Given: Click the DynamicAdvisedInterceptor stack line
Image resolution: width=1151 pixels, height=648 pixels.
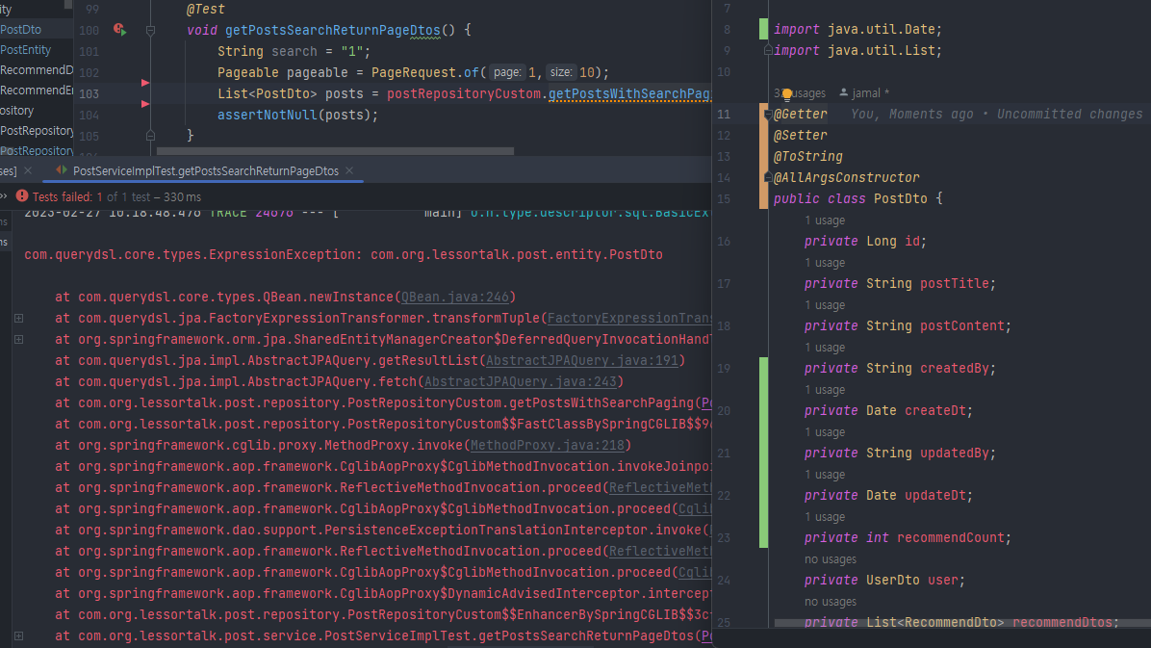Looking at the screenshot, I should pyautogui.click(x=382, y=594).
